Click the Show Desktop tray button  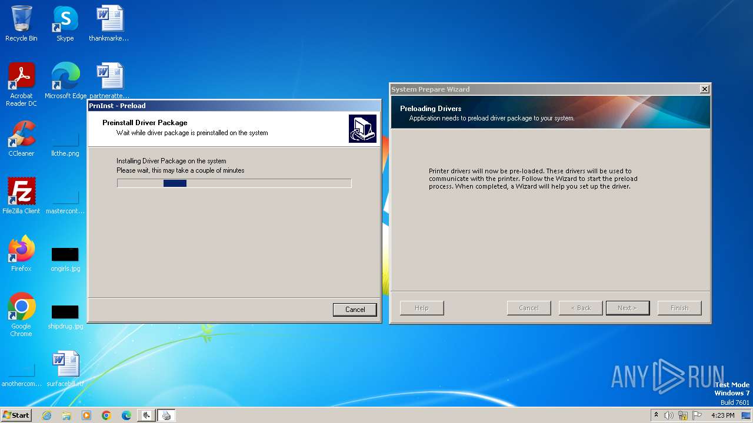tap(746, 415)
